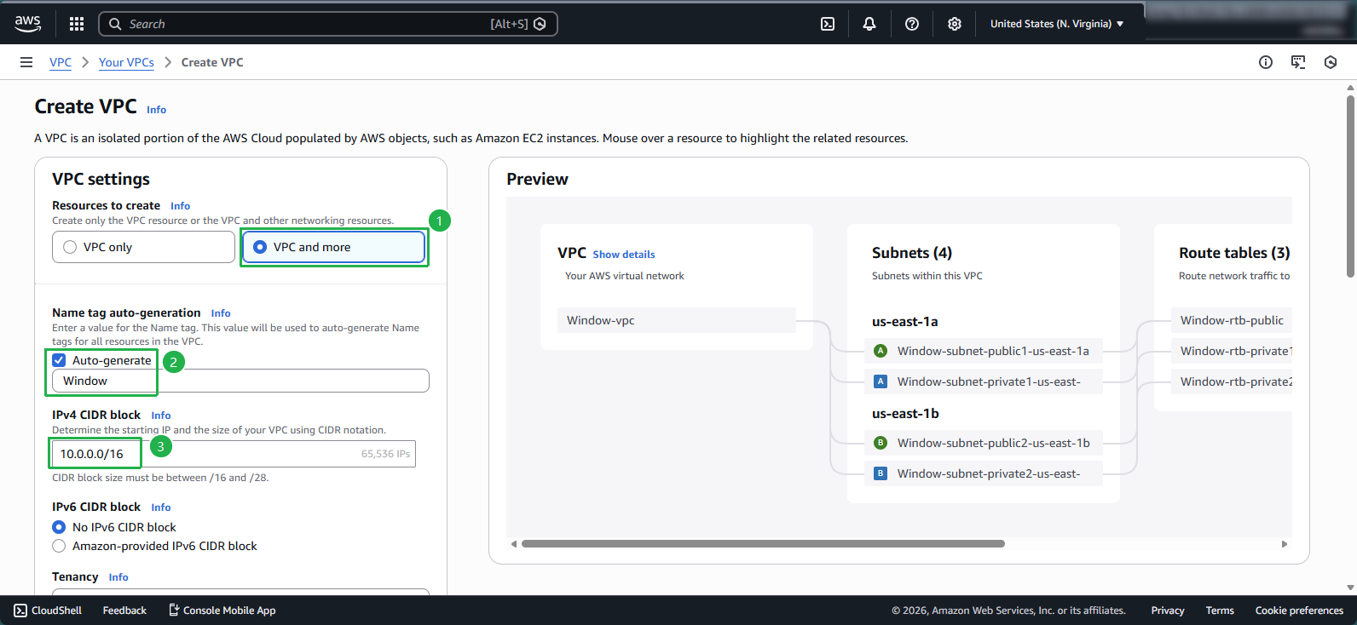Select No IPv6 CIDR block
This screenshot has height=625, width=1357.
point(59,527)
